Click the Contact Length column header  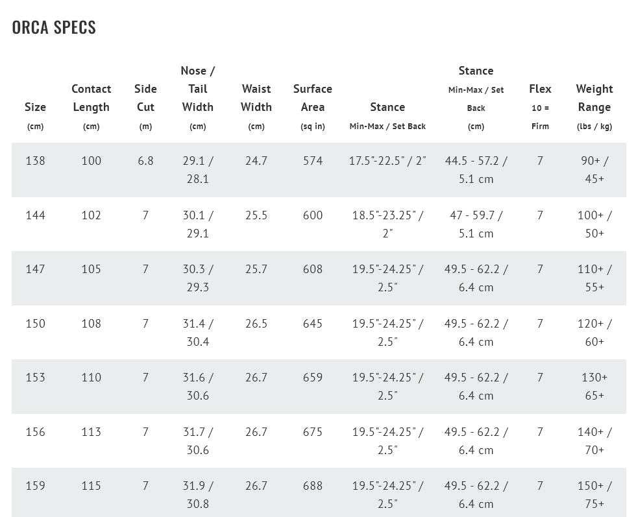pyautogui.click(x=92, y=106)
